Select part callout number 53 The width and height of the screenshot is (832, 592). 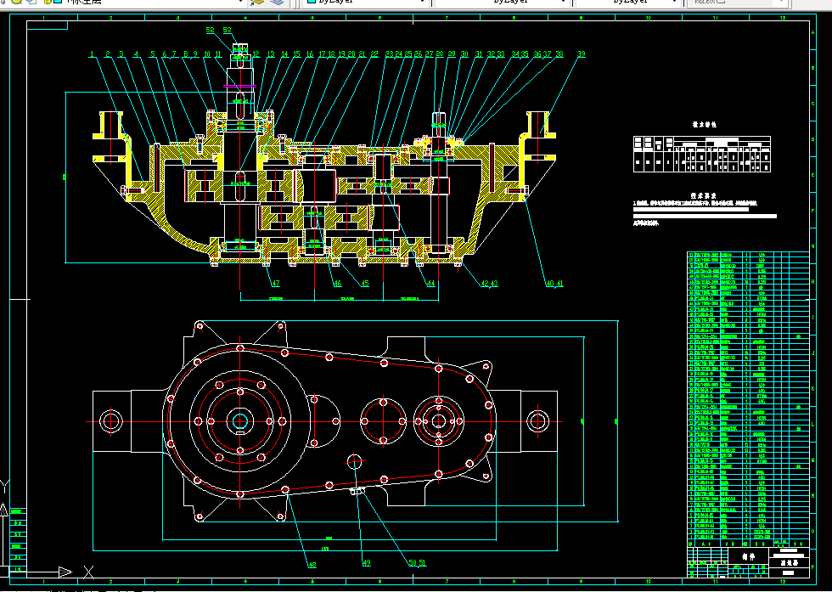pyautogui.click(x=228, y=31)
